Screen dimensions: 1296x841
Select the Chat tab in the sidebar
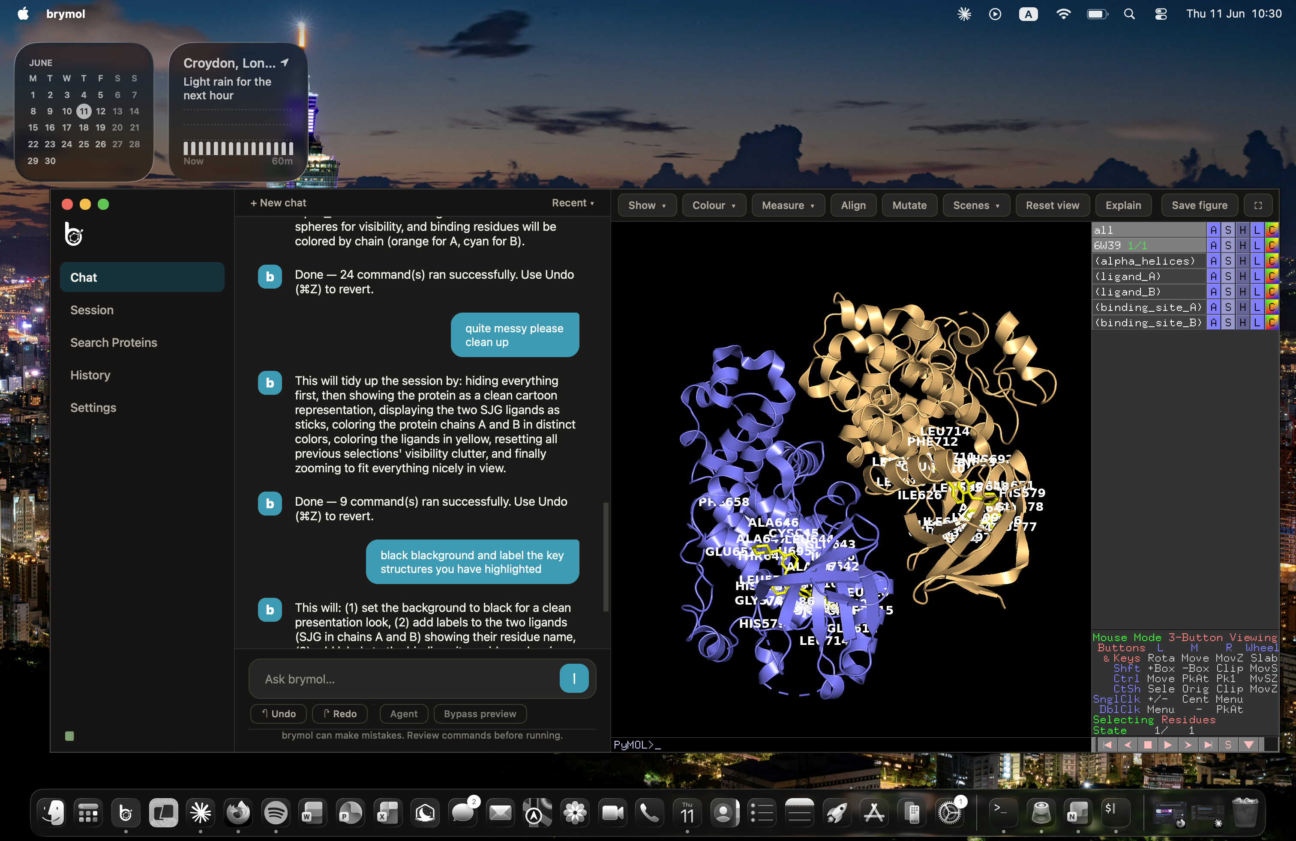click(x=142, y=277)
